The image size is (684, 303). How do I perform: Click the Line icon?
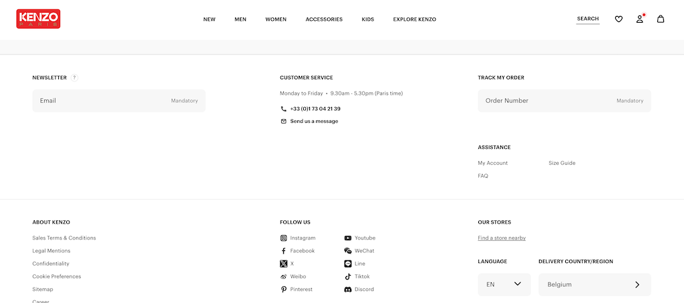click(x=347, y=264)
